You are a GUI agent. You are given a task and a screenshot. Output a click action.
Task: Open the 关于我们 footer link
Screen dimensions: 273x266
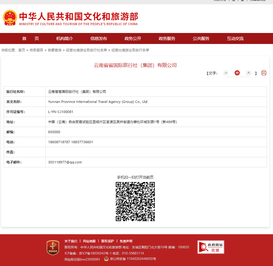point(71,241)
